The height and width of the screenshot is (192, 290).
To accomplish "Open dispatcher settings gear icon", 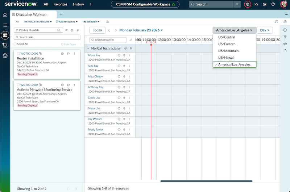I will 285,22.
